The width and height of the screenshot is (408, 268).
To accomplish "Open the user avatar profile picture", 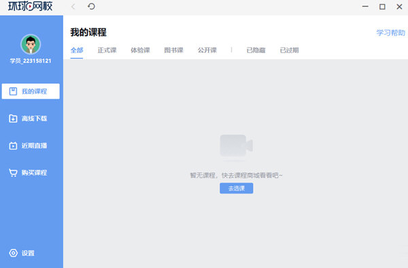I will pyautogui.click(x=31, y=44).
